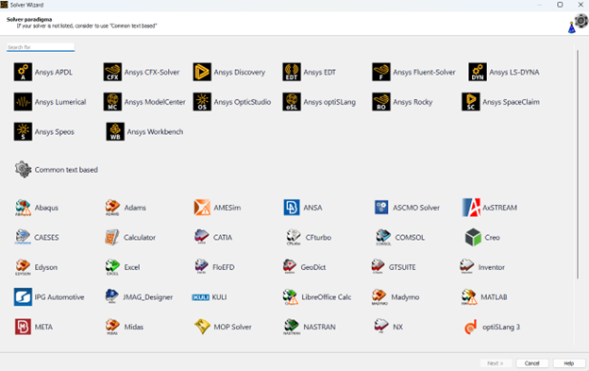The height and width of the screenshot is (371, 589).
Task: Select the META icon
Action: (23, 327)
